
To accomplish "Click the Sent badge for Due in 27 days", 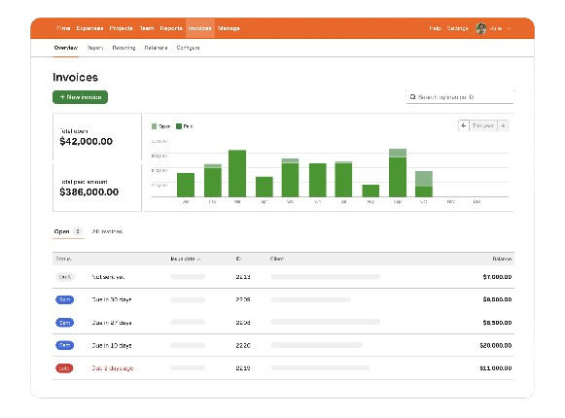I will [65, 323].
